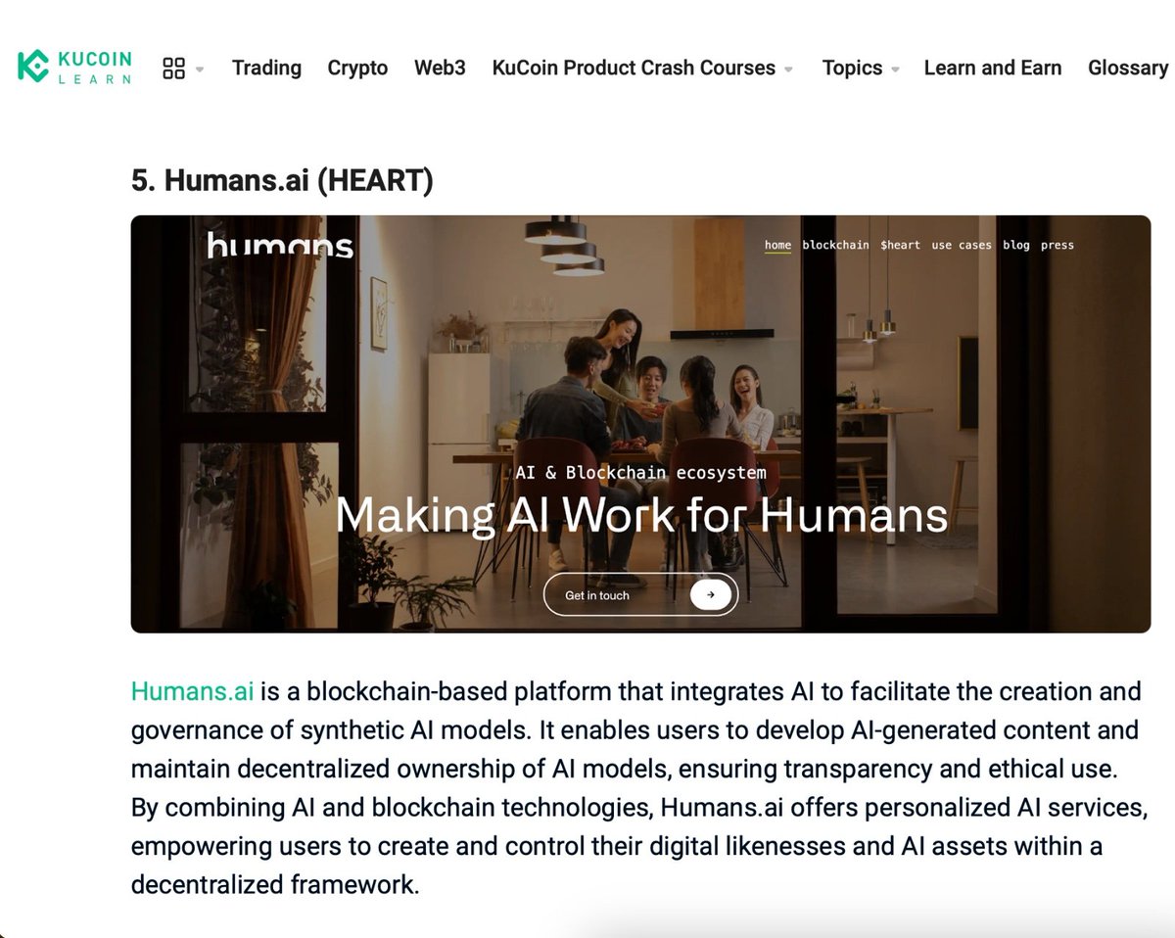1175x938 pixels.
Task: Open KuCoin Product Crash Courses menu
Action: [x=634, y=68]
